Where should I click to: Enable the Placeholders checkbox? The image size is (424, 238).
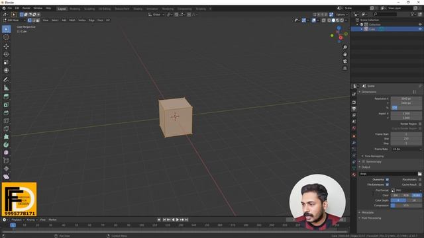pos(420,179)
